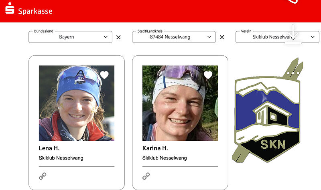
Task: Open Lena H. profile photo
Action: [77, 103]
